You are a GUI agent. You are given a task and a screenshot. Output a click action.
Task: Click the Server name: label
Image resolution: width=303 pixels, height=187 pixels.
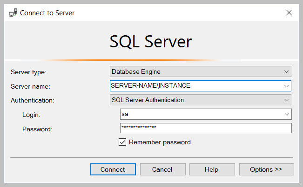[30, 86]
